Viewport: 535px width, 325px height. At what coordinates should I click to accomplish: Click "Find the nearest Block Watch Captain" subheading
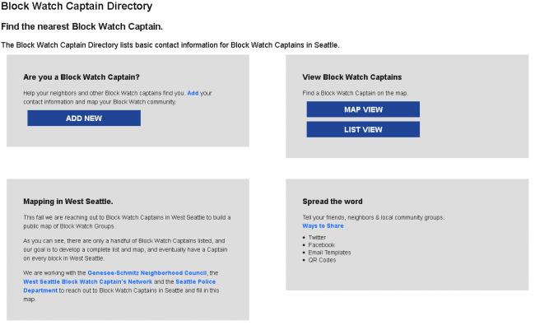coord(81,26)
